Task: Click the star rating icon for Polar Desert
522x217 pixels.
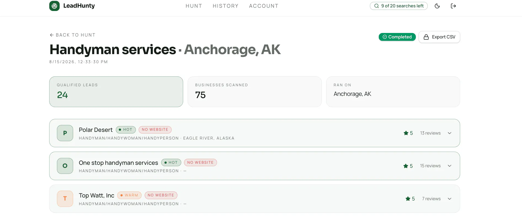Action: [406, 133]
